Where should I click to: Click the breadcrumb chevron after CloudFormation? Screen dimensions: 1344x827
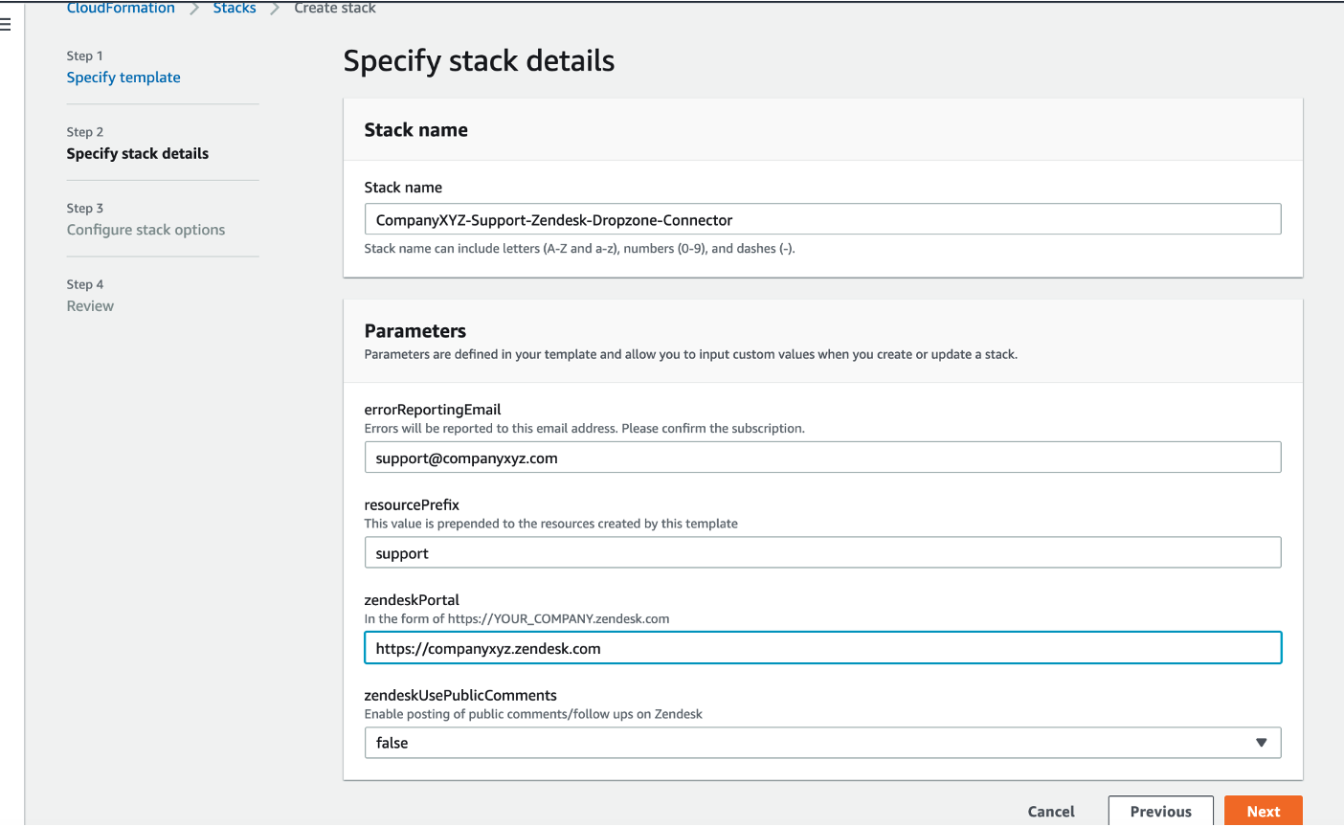click(194, 9)
